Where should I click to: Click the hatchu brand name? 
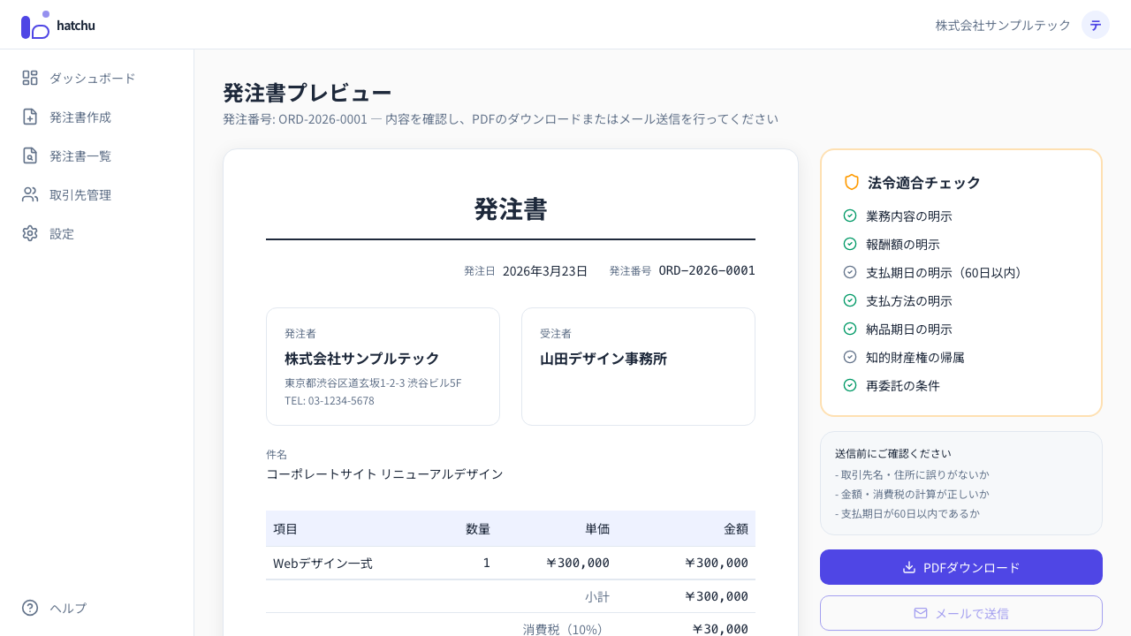(x=76, y=25)
